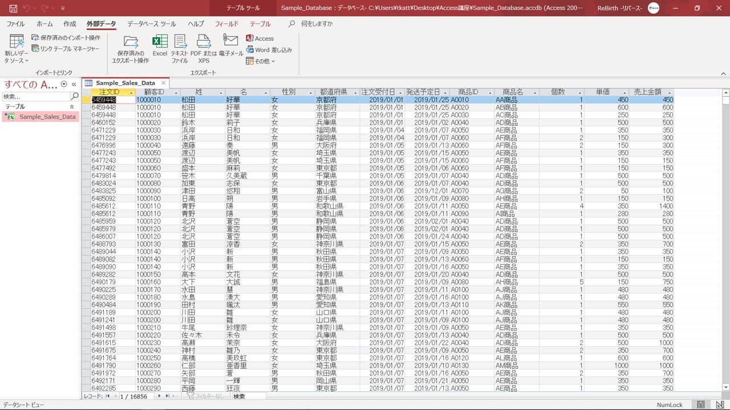The image size is (730, 410).
Task: Click the 電子メール export icon
Action: (x=230, y=46)
